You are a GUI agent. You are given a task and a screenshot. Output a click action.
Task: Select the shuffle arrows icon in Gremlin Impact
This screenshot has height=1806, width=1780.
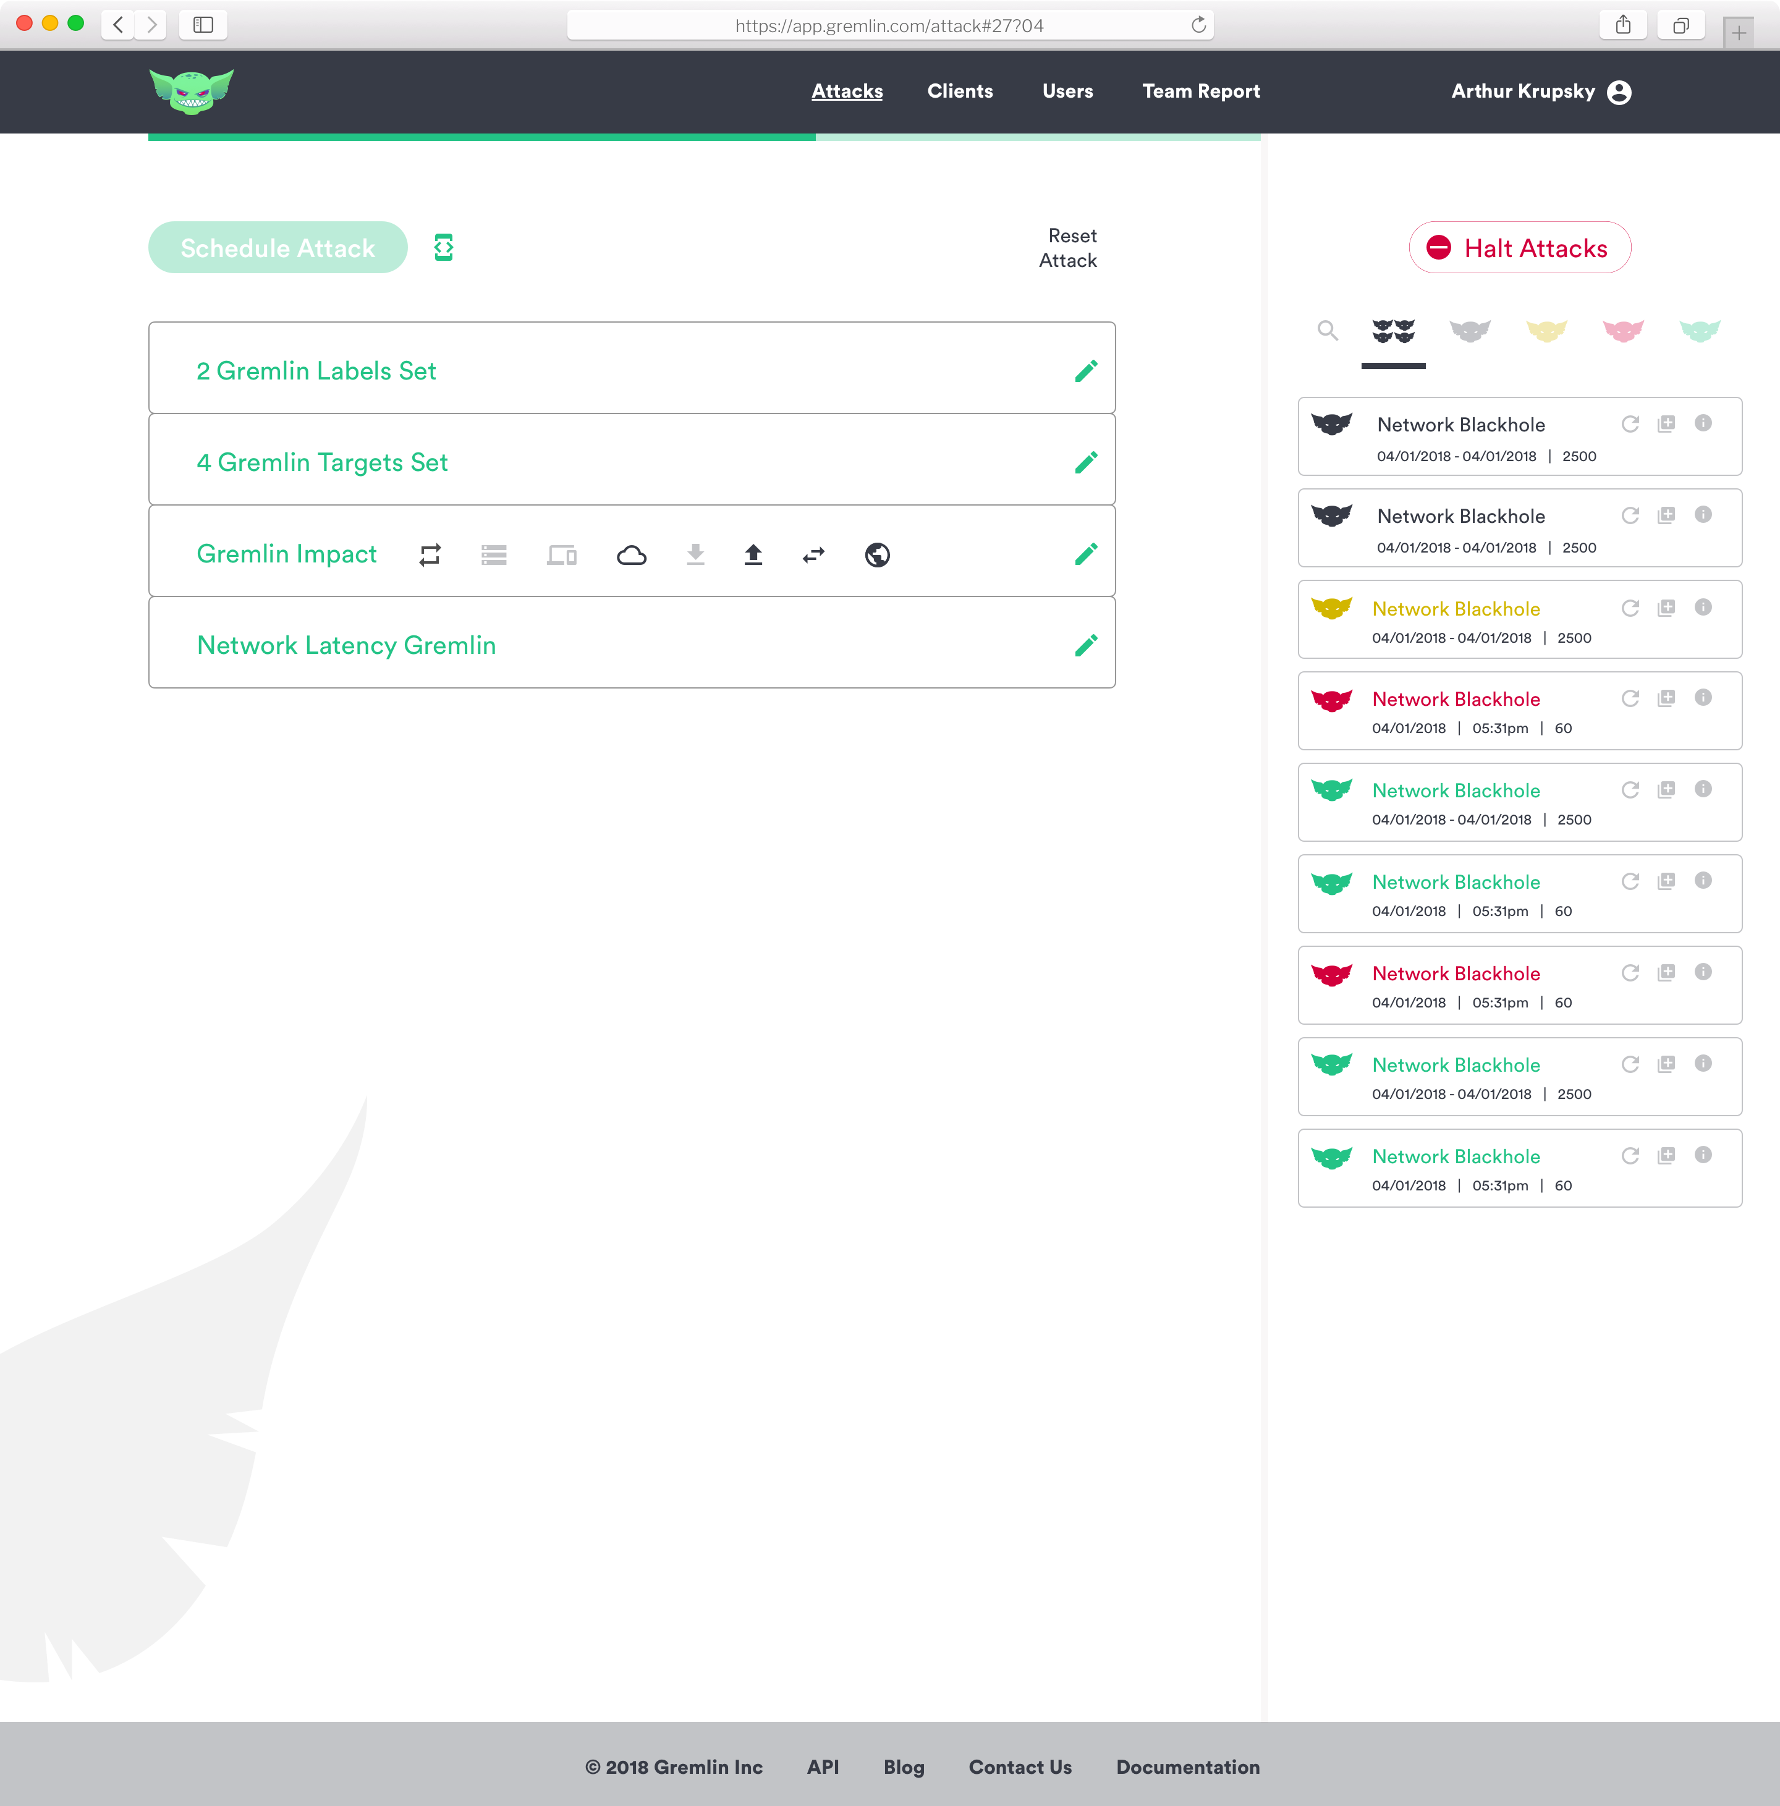430,555
